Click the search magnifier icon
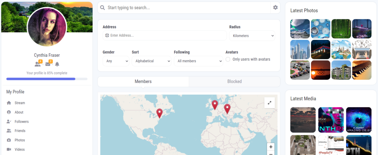 click(x=103, y=8)
